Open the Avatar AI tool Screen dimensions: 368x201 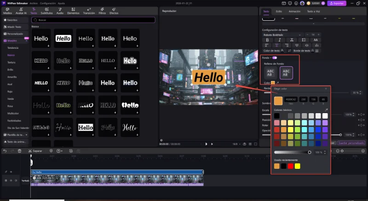pyautogui.click(x=21, y=11)
